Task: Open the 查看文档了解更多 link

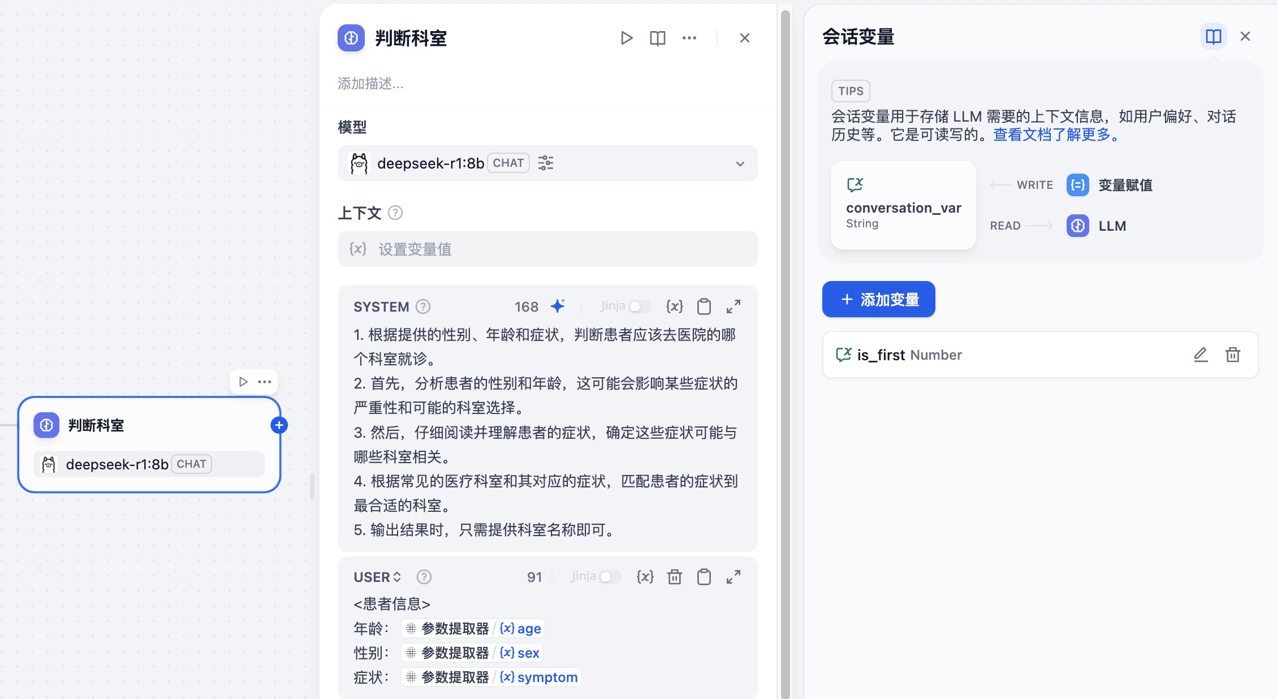Action: (1055, 135)
